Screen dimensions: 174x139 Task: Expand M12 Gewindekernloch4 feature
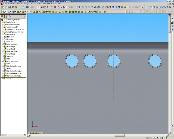point(2,76)
